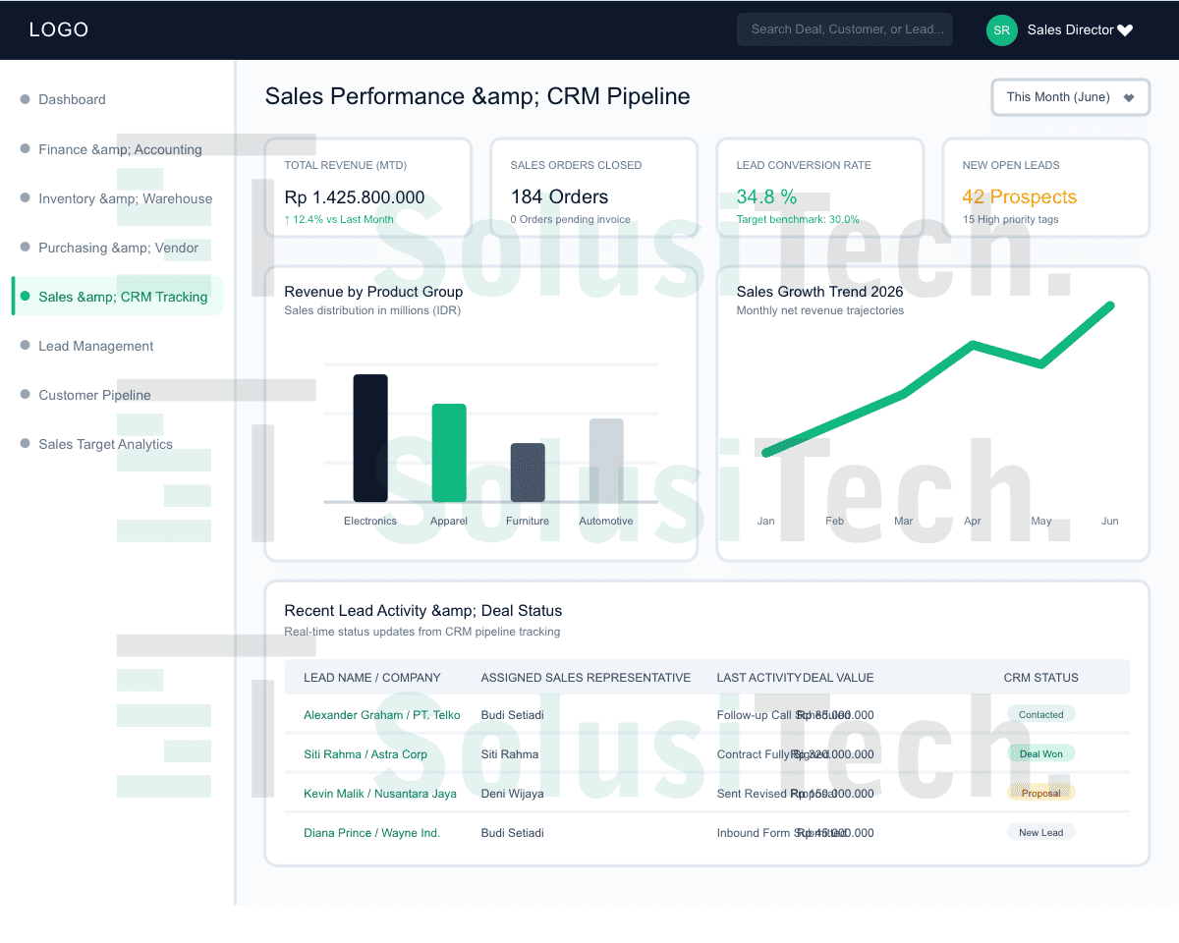Open Purchasing & Vendor menu item

pyautogui.click(x=118, y=248)
